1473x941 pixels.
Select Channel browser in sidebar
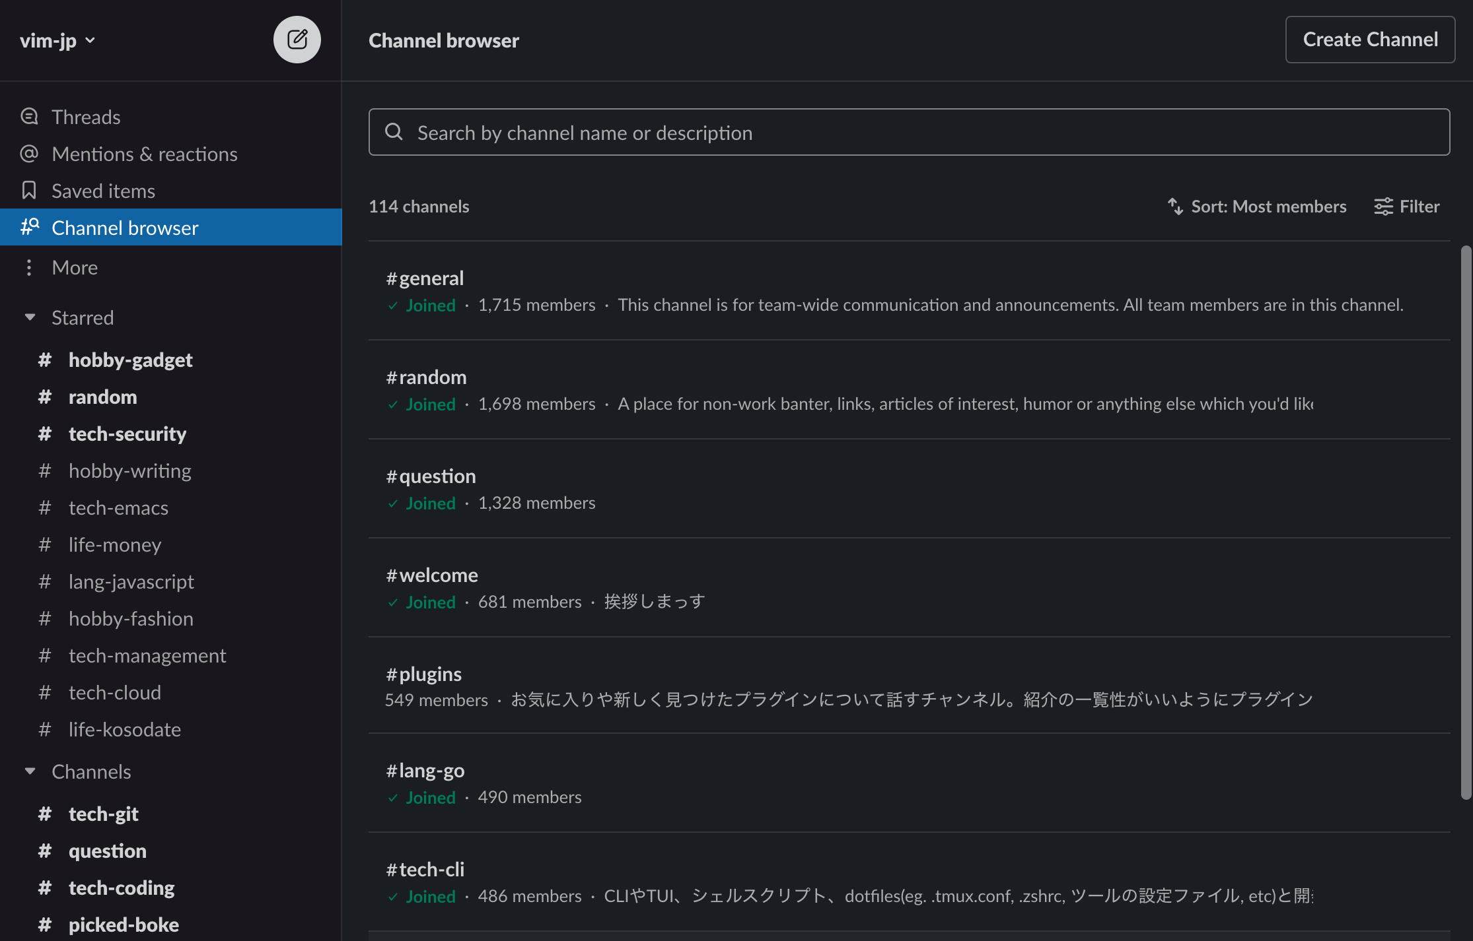(x=125, y=228)
